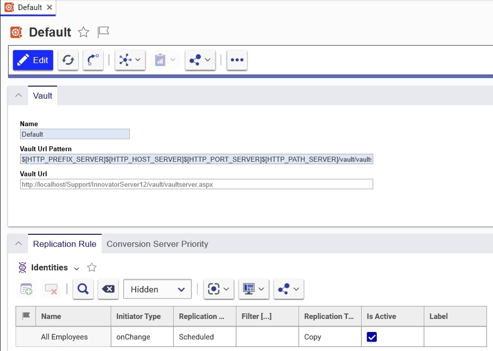The image size is (493, 351).
Task: Click the curved arrow toolbar icon
Action: click(x=93, y=60)
